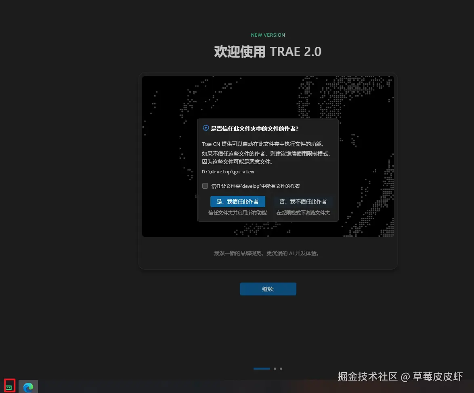Select the third carousel pagination dot
Screen dimensions: 474x393
coord(281,368)
